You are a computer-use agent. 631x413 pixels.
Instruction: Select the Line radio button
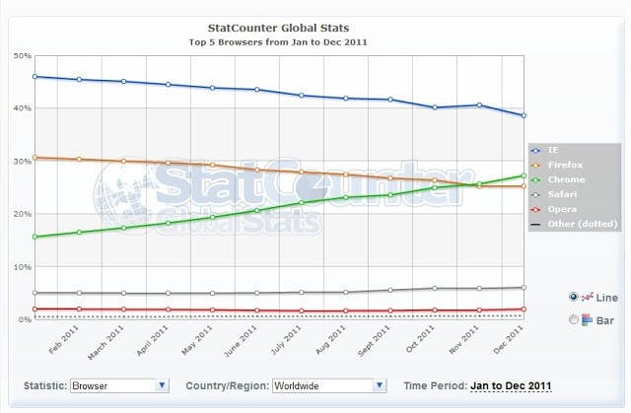(x=573, y=297)
